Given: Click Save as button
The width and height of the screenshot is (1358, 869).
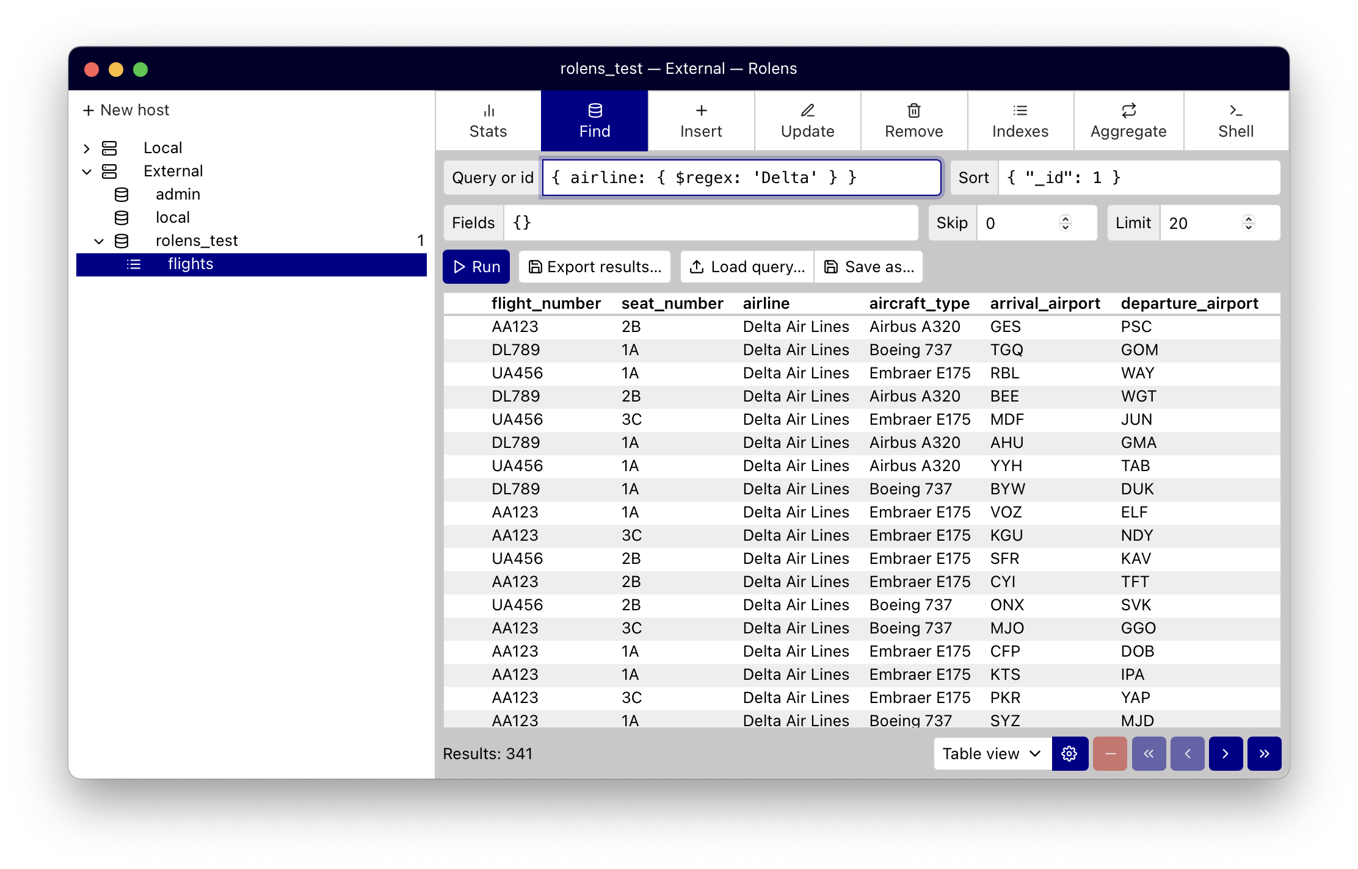Looking at the screenshot, I should (869, 267).
